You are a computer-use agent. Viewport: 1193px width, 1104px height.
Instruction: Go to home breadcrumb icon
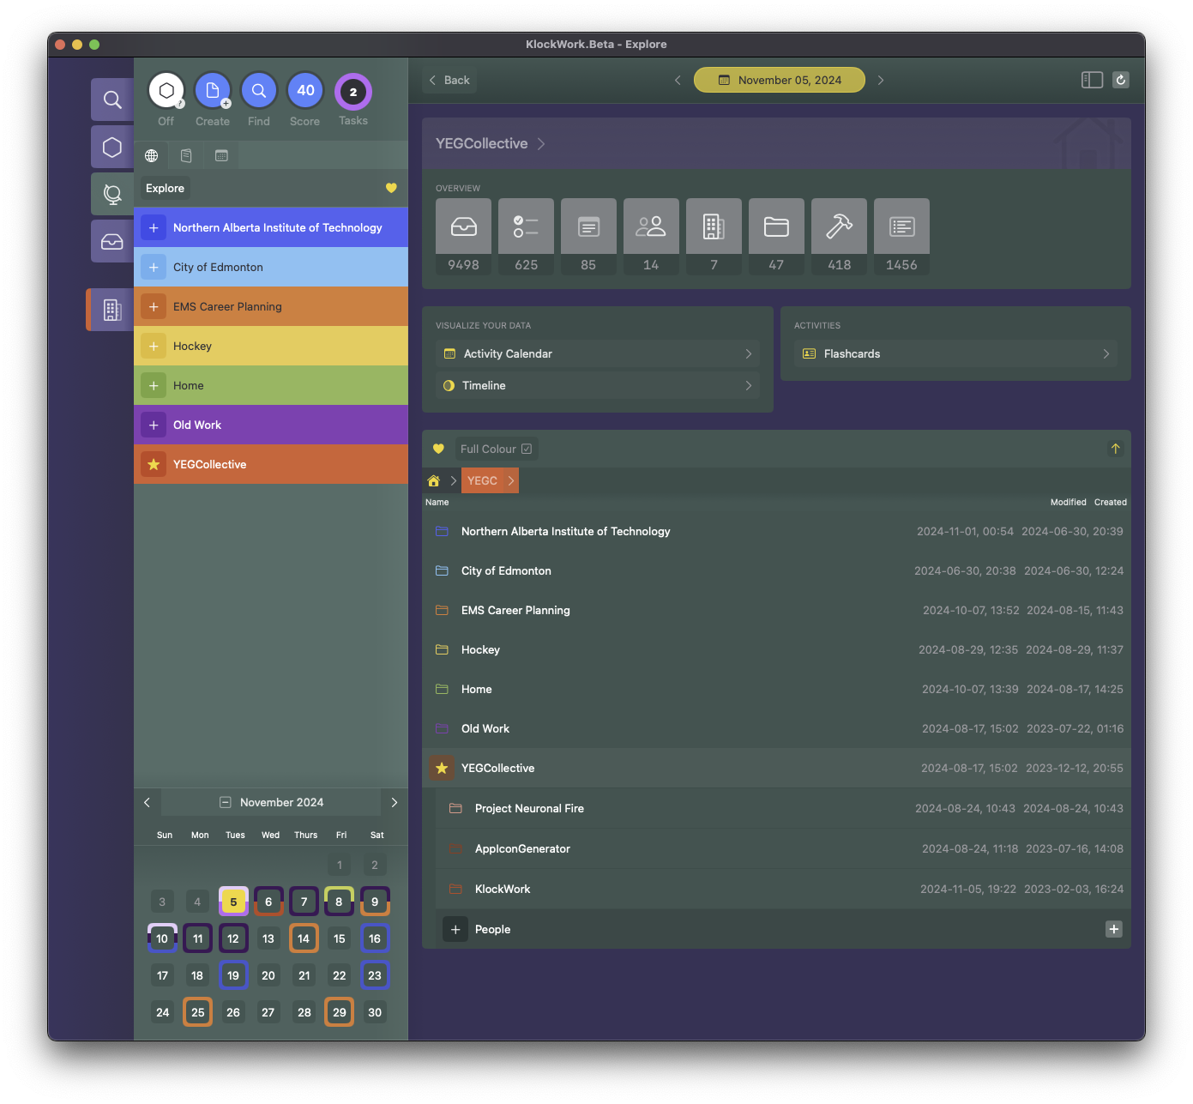click(x=434, y=480)
